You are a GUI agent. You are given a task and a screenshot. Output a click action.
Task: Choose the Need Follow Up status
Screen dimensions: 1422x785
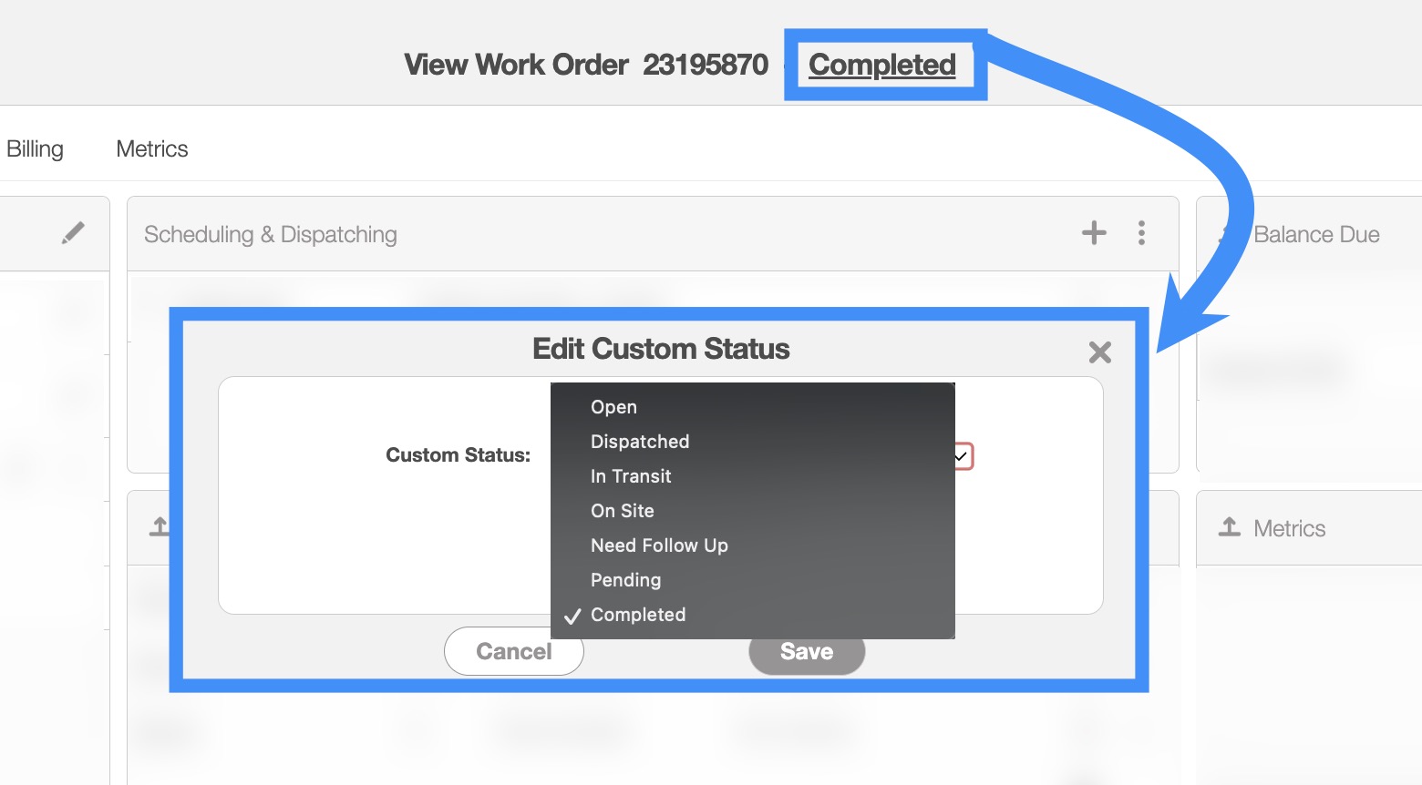pos(658,545)
